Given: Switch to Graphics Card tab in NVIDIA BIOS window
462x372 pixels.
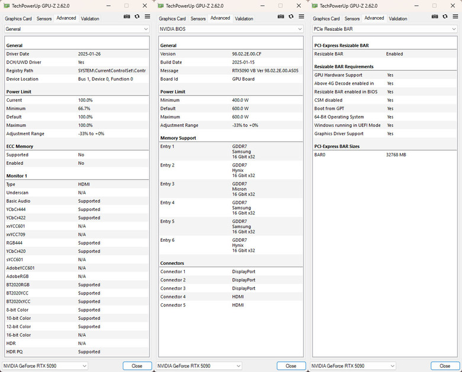Looking at the screenshot, I should coord(172,18).
